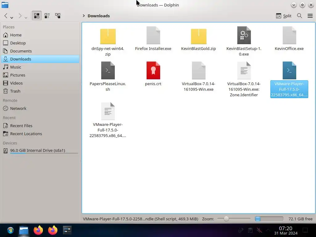The image size is (316, 237).
Task: Open Recent Files entry
Action: click(40, 126)
